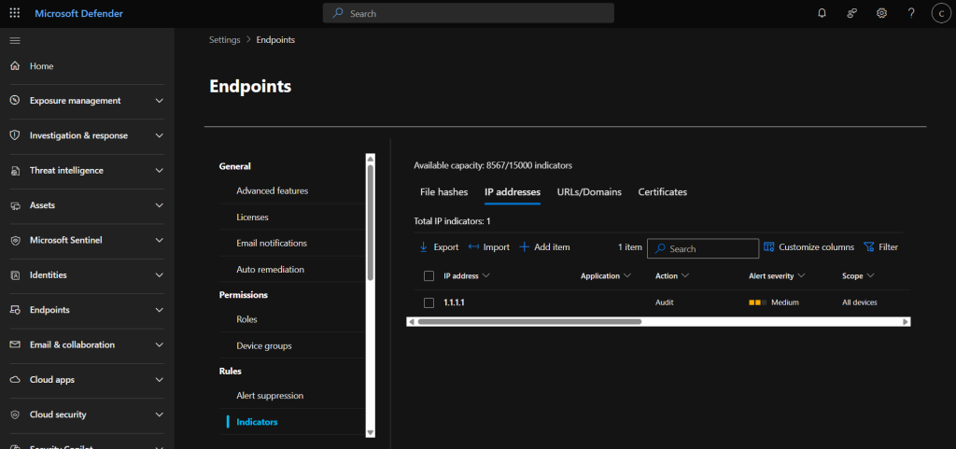Open Alert suppression rules
Viewport: 956px width, 449px height.
270,396
